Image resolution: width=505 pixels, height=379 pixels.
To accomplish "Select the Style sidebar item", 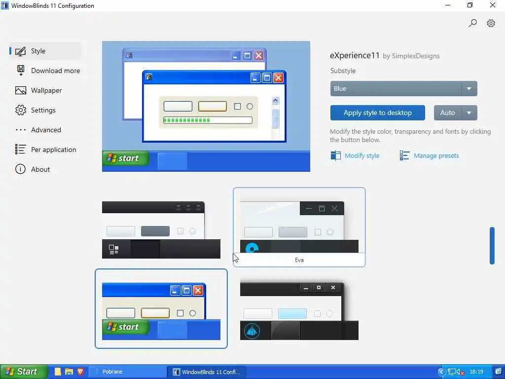I will [45, 51].
